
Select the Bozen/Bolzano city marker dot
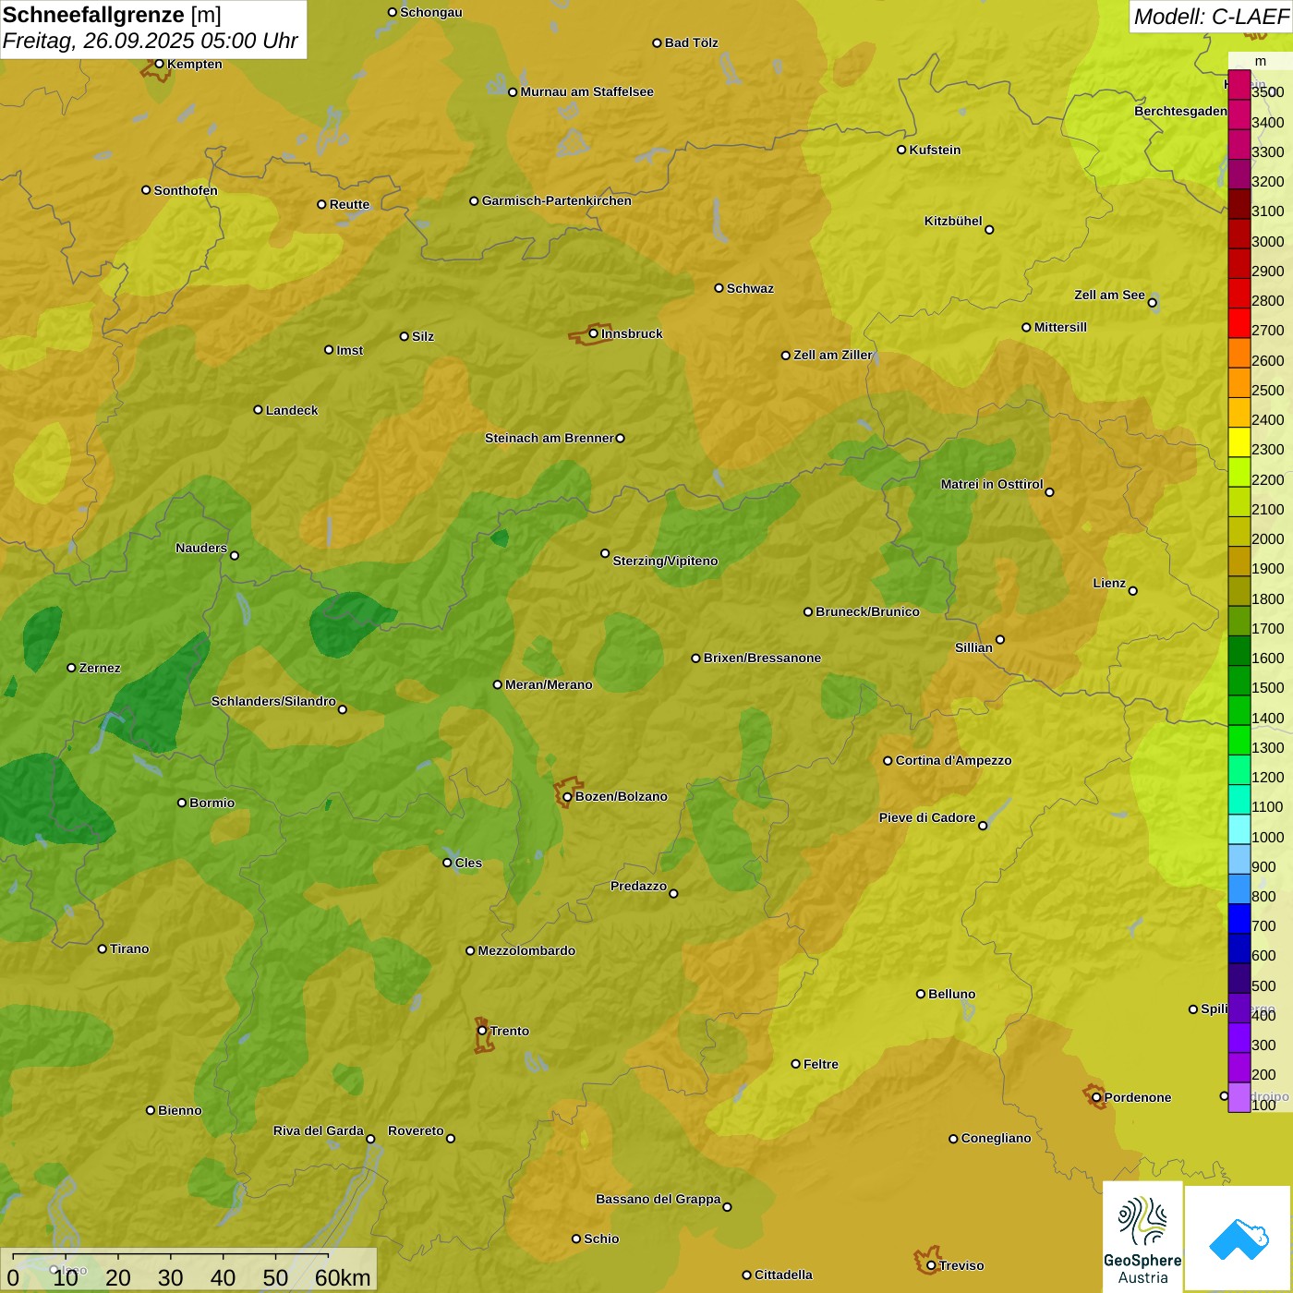(x=567, y=797)
